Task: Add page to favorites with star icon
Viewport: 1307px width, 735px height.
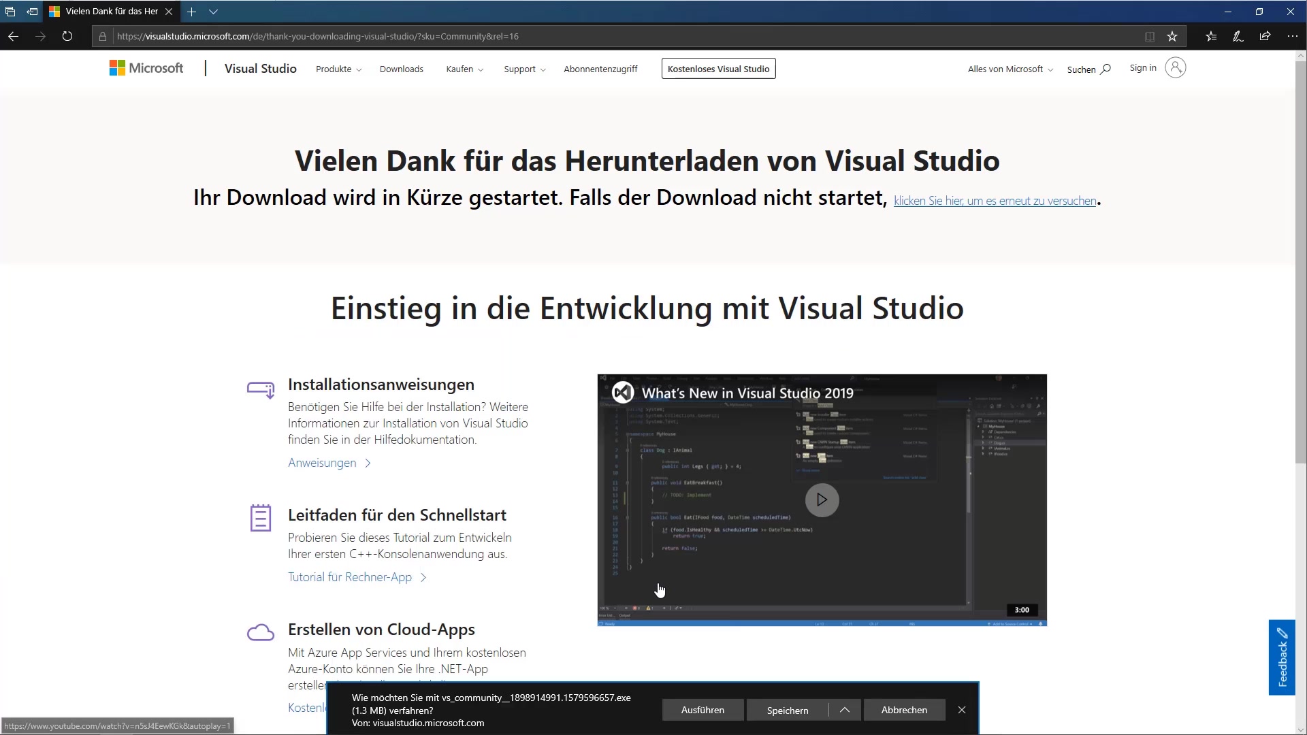Action: click(x=1172, y=37)
